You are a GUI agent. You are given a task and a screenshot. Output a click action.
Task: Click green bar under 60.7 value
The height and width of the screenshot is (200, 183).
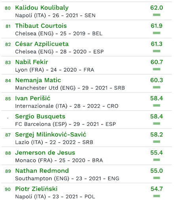157,69
